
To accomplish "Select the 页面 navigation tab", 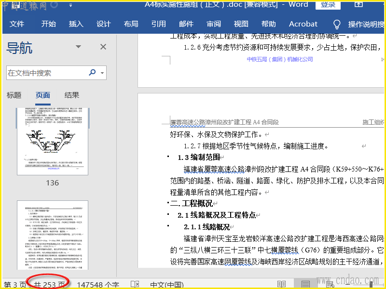I will tap(43, 95).
